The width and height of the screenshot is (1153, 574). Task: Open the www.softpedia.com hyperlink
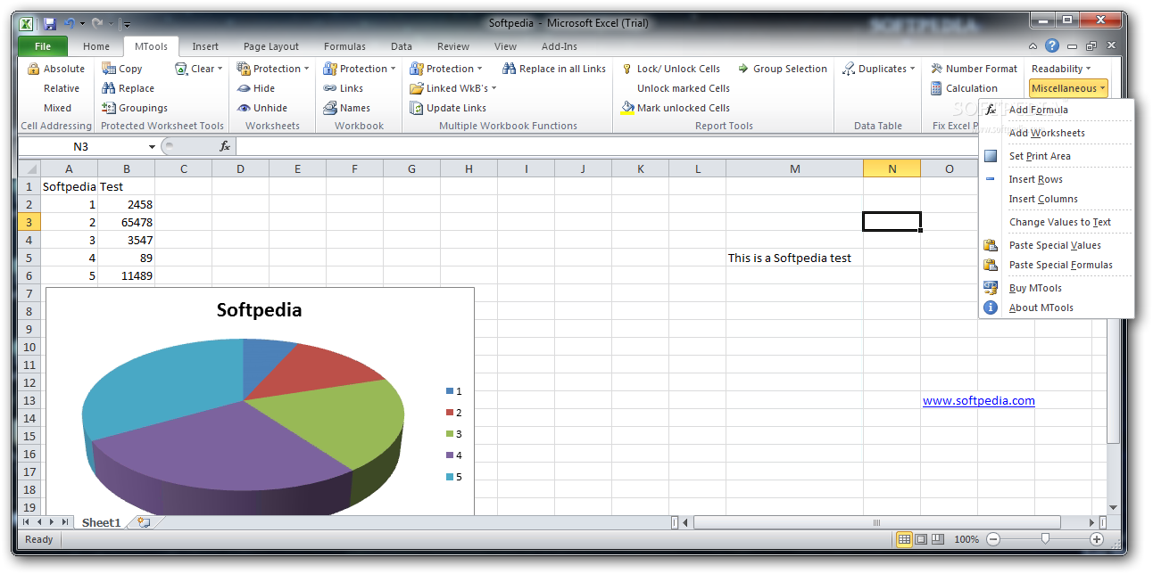[979, 400]
